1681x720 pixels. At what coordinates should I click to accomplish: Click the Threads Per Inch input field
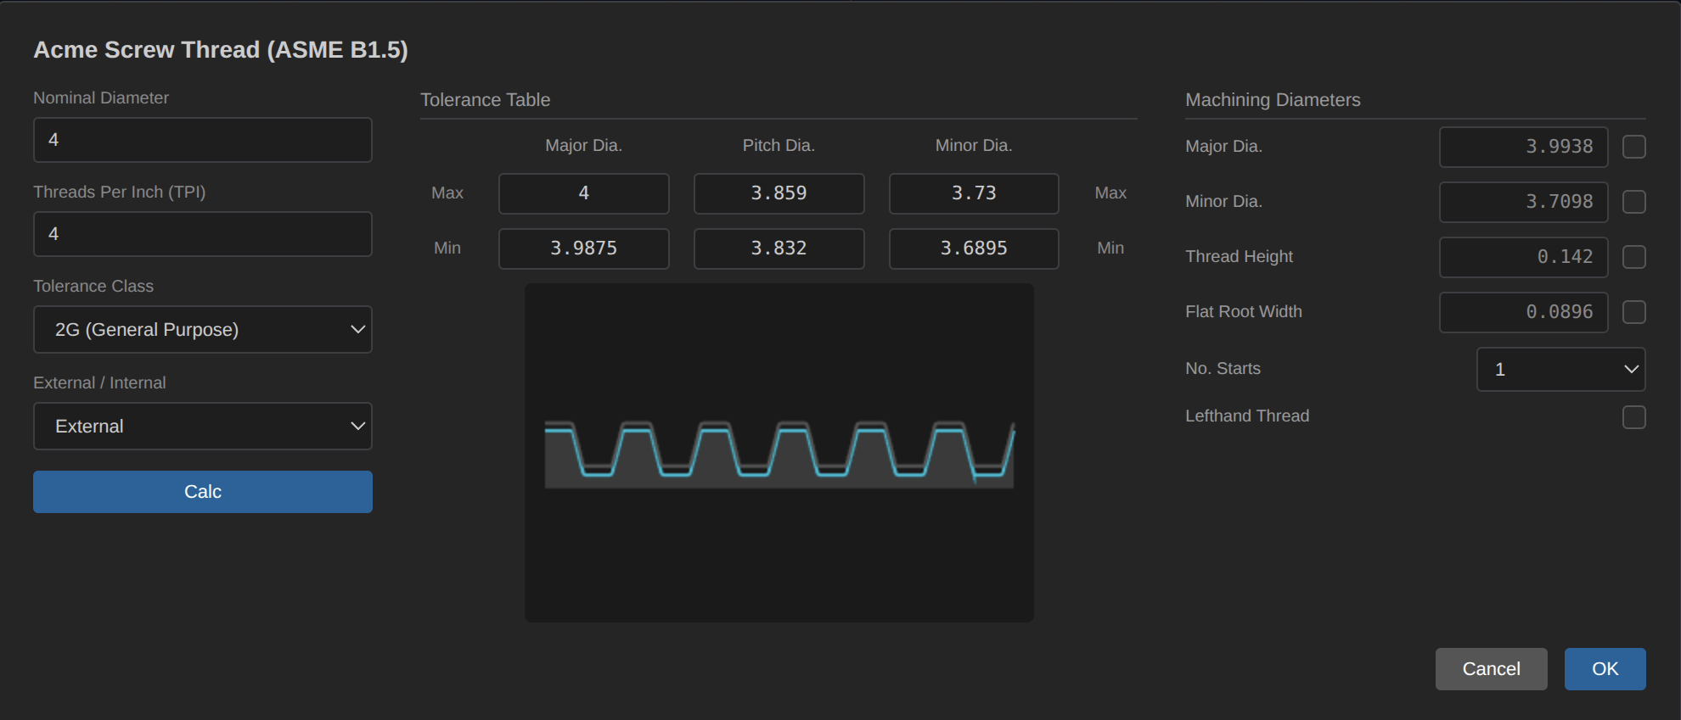point(203,234)
